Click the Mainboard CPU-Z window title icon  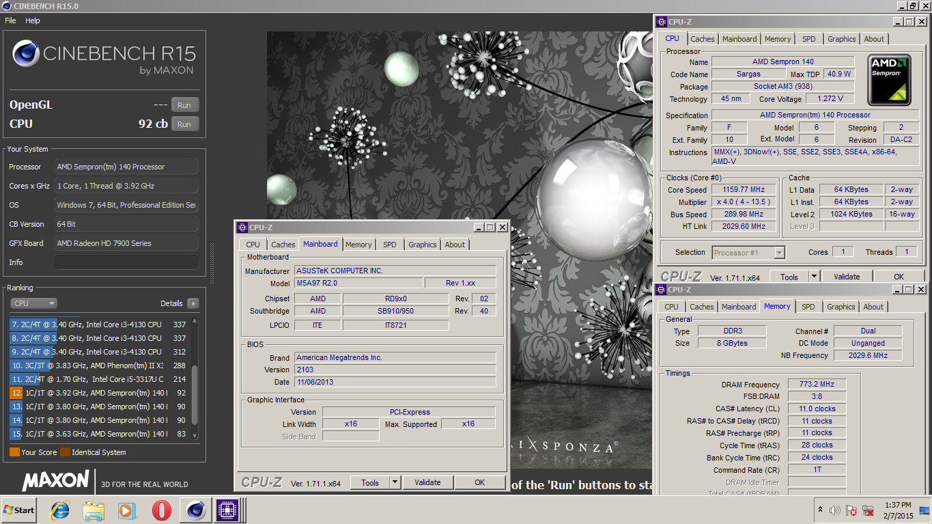pyautogui.click(x=242, y=227)
